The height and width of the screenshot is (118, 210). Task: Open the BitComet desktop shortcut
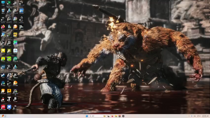pos(15,27)
